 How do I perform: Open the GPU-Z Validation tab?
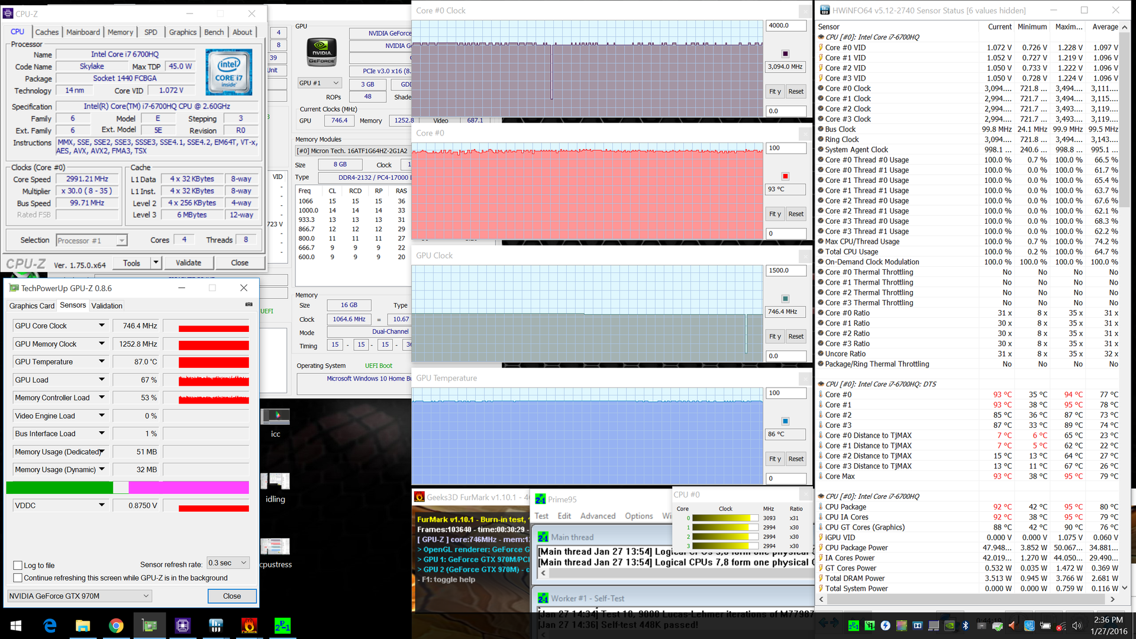(x=107, y=306)
